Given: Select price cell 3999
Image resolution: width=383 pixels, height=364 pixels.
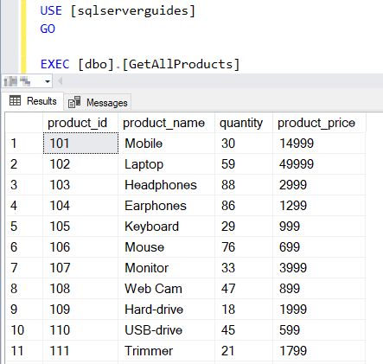Looking at the screenshot, I should (x=319, y=268).
